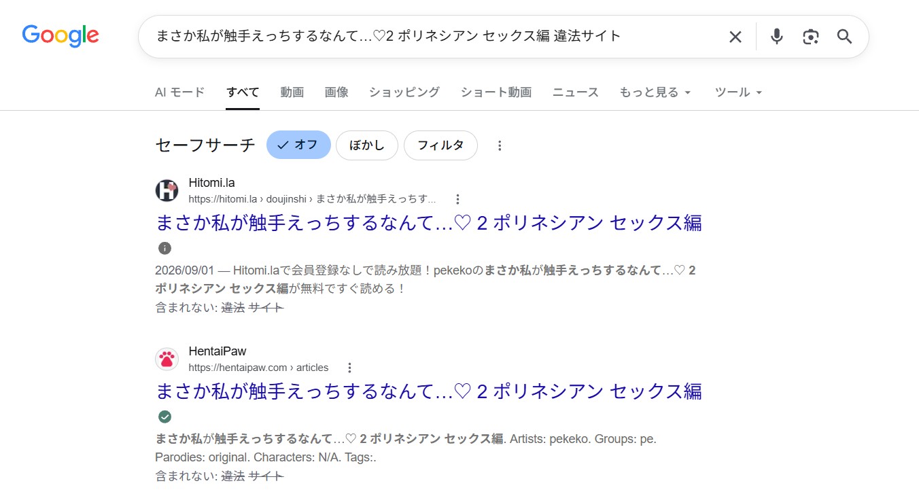Click the info icon under Hitomi.la title

click(x=164, y=248)
